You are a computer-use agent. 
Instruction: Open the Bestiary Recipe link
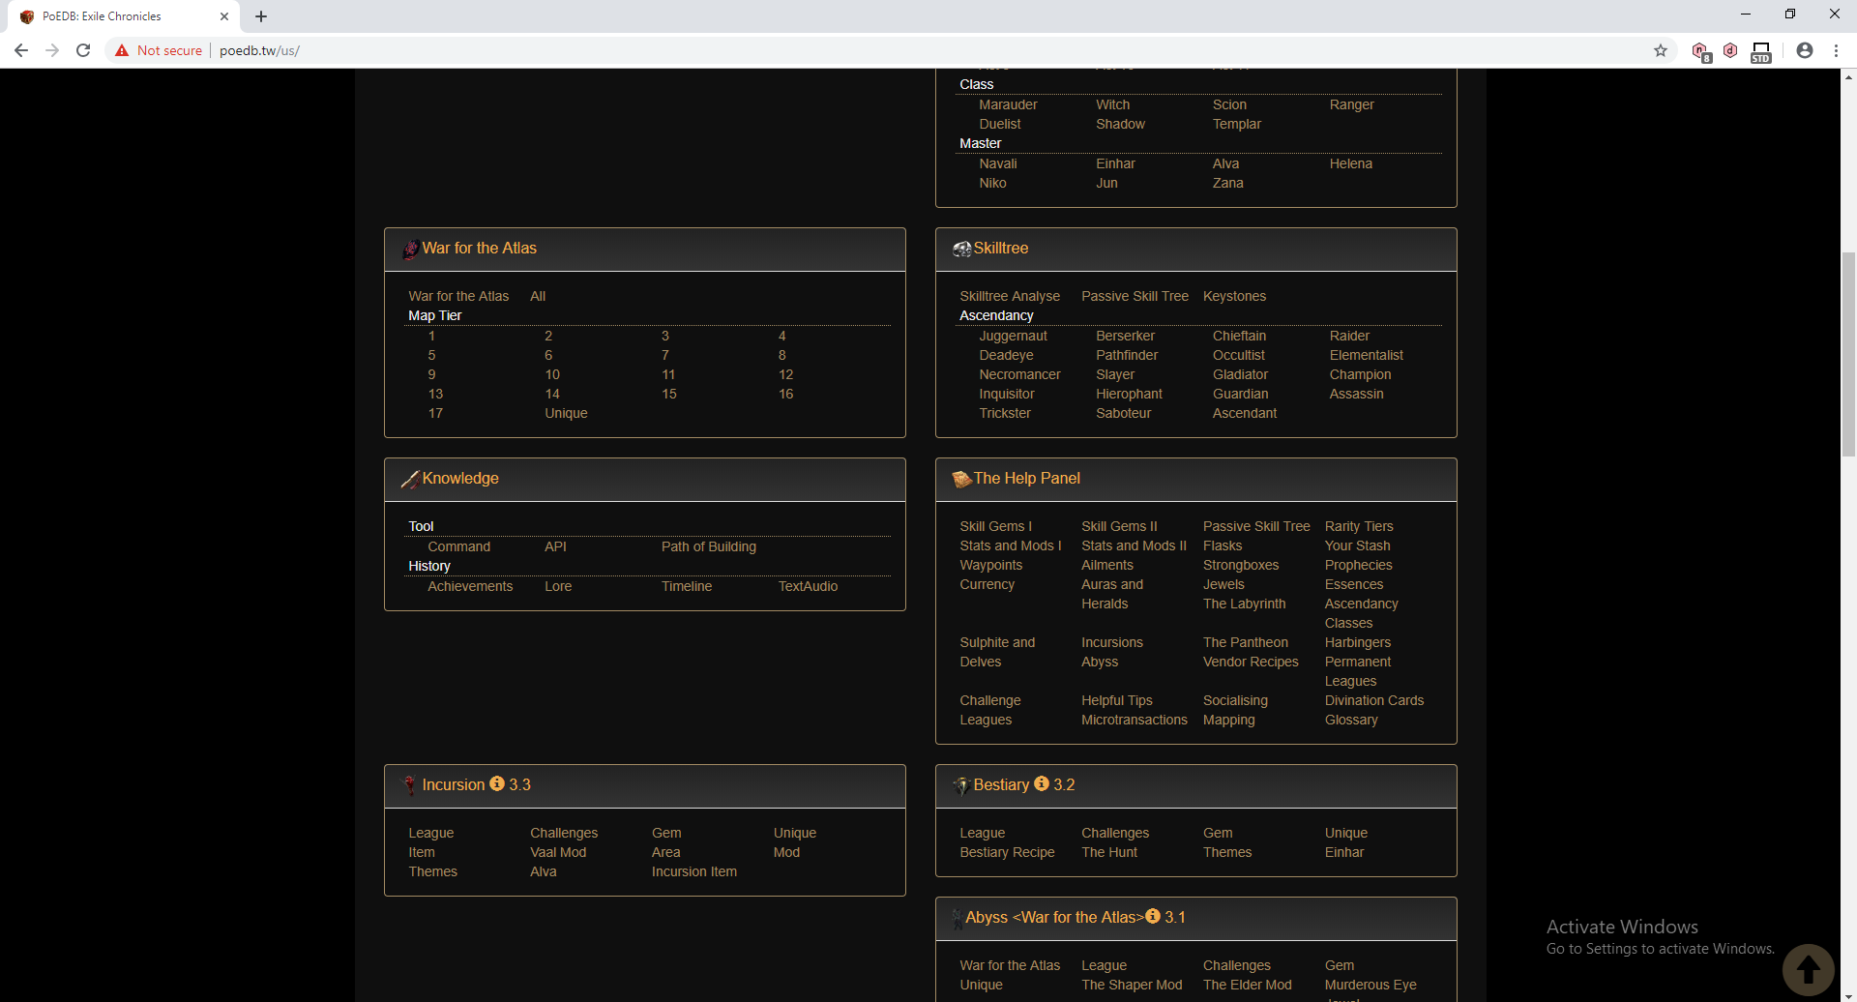1007,852
